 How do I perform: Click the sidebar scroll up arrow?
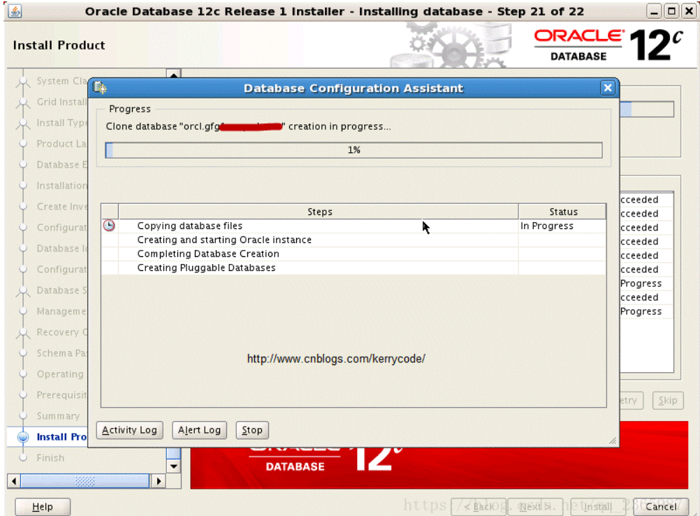click(x=173, y=73)
